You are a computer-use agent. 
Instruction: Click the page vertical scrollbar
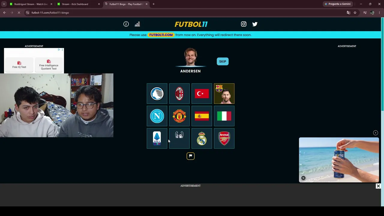tap(382, 64)
